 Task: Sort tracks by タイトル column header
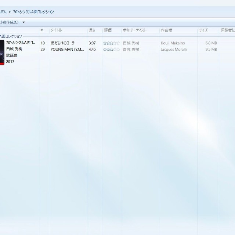57,30
